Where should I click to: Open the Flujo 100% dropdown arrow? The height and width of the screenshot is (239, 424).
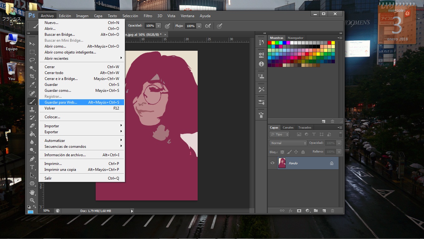(199, 26)
